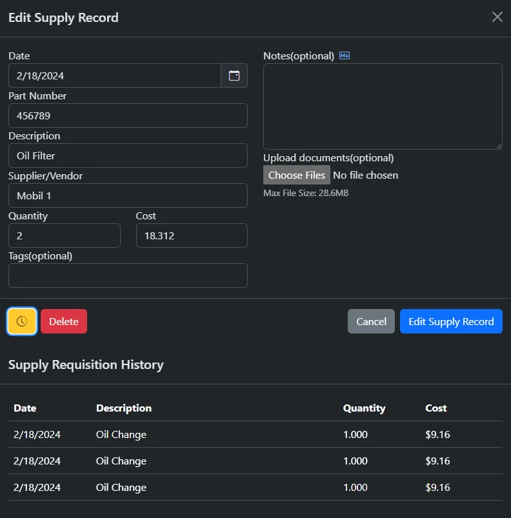Viewport: 511px width, 518px height.
Task: Click the Cost field showing 18.312
Action: tap(192, 235)
